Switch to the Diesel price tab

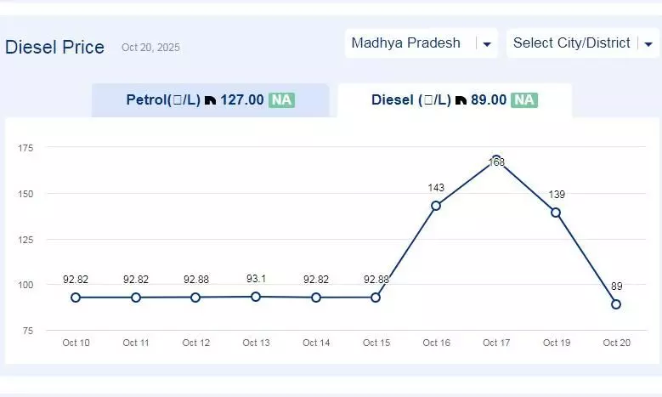[454, 100]
